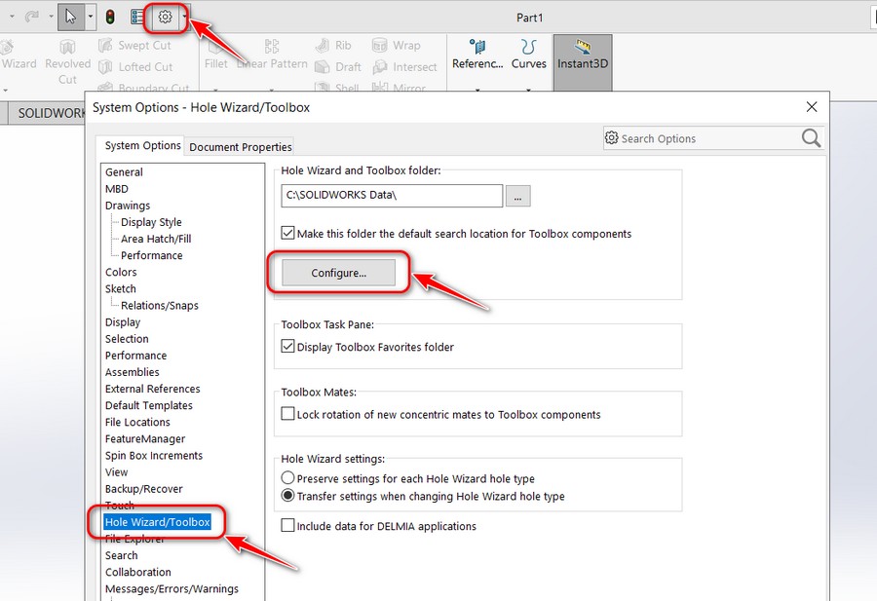Image resolution: width=877 pixels, height=601 pixels.
Task: Select Search in options list
Action: click(121, 556)
